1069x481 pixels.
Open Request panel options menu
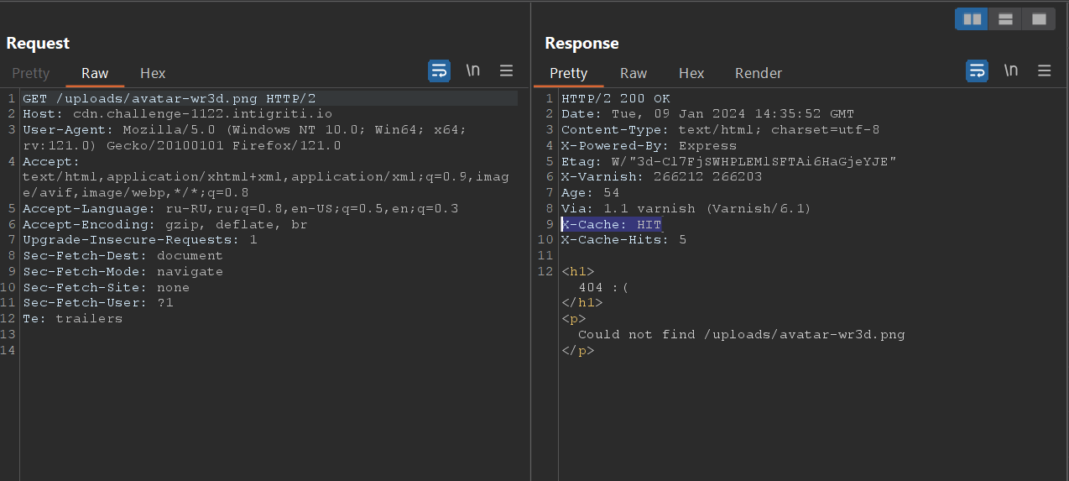tap(507, 71)
